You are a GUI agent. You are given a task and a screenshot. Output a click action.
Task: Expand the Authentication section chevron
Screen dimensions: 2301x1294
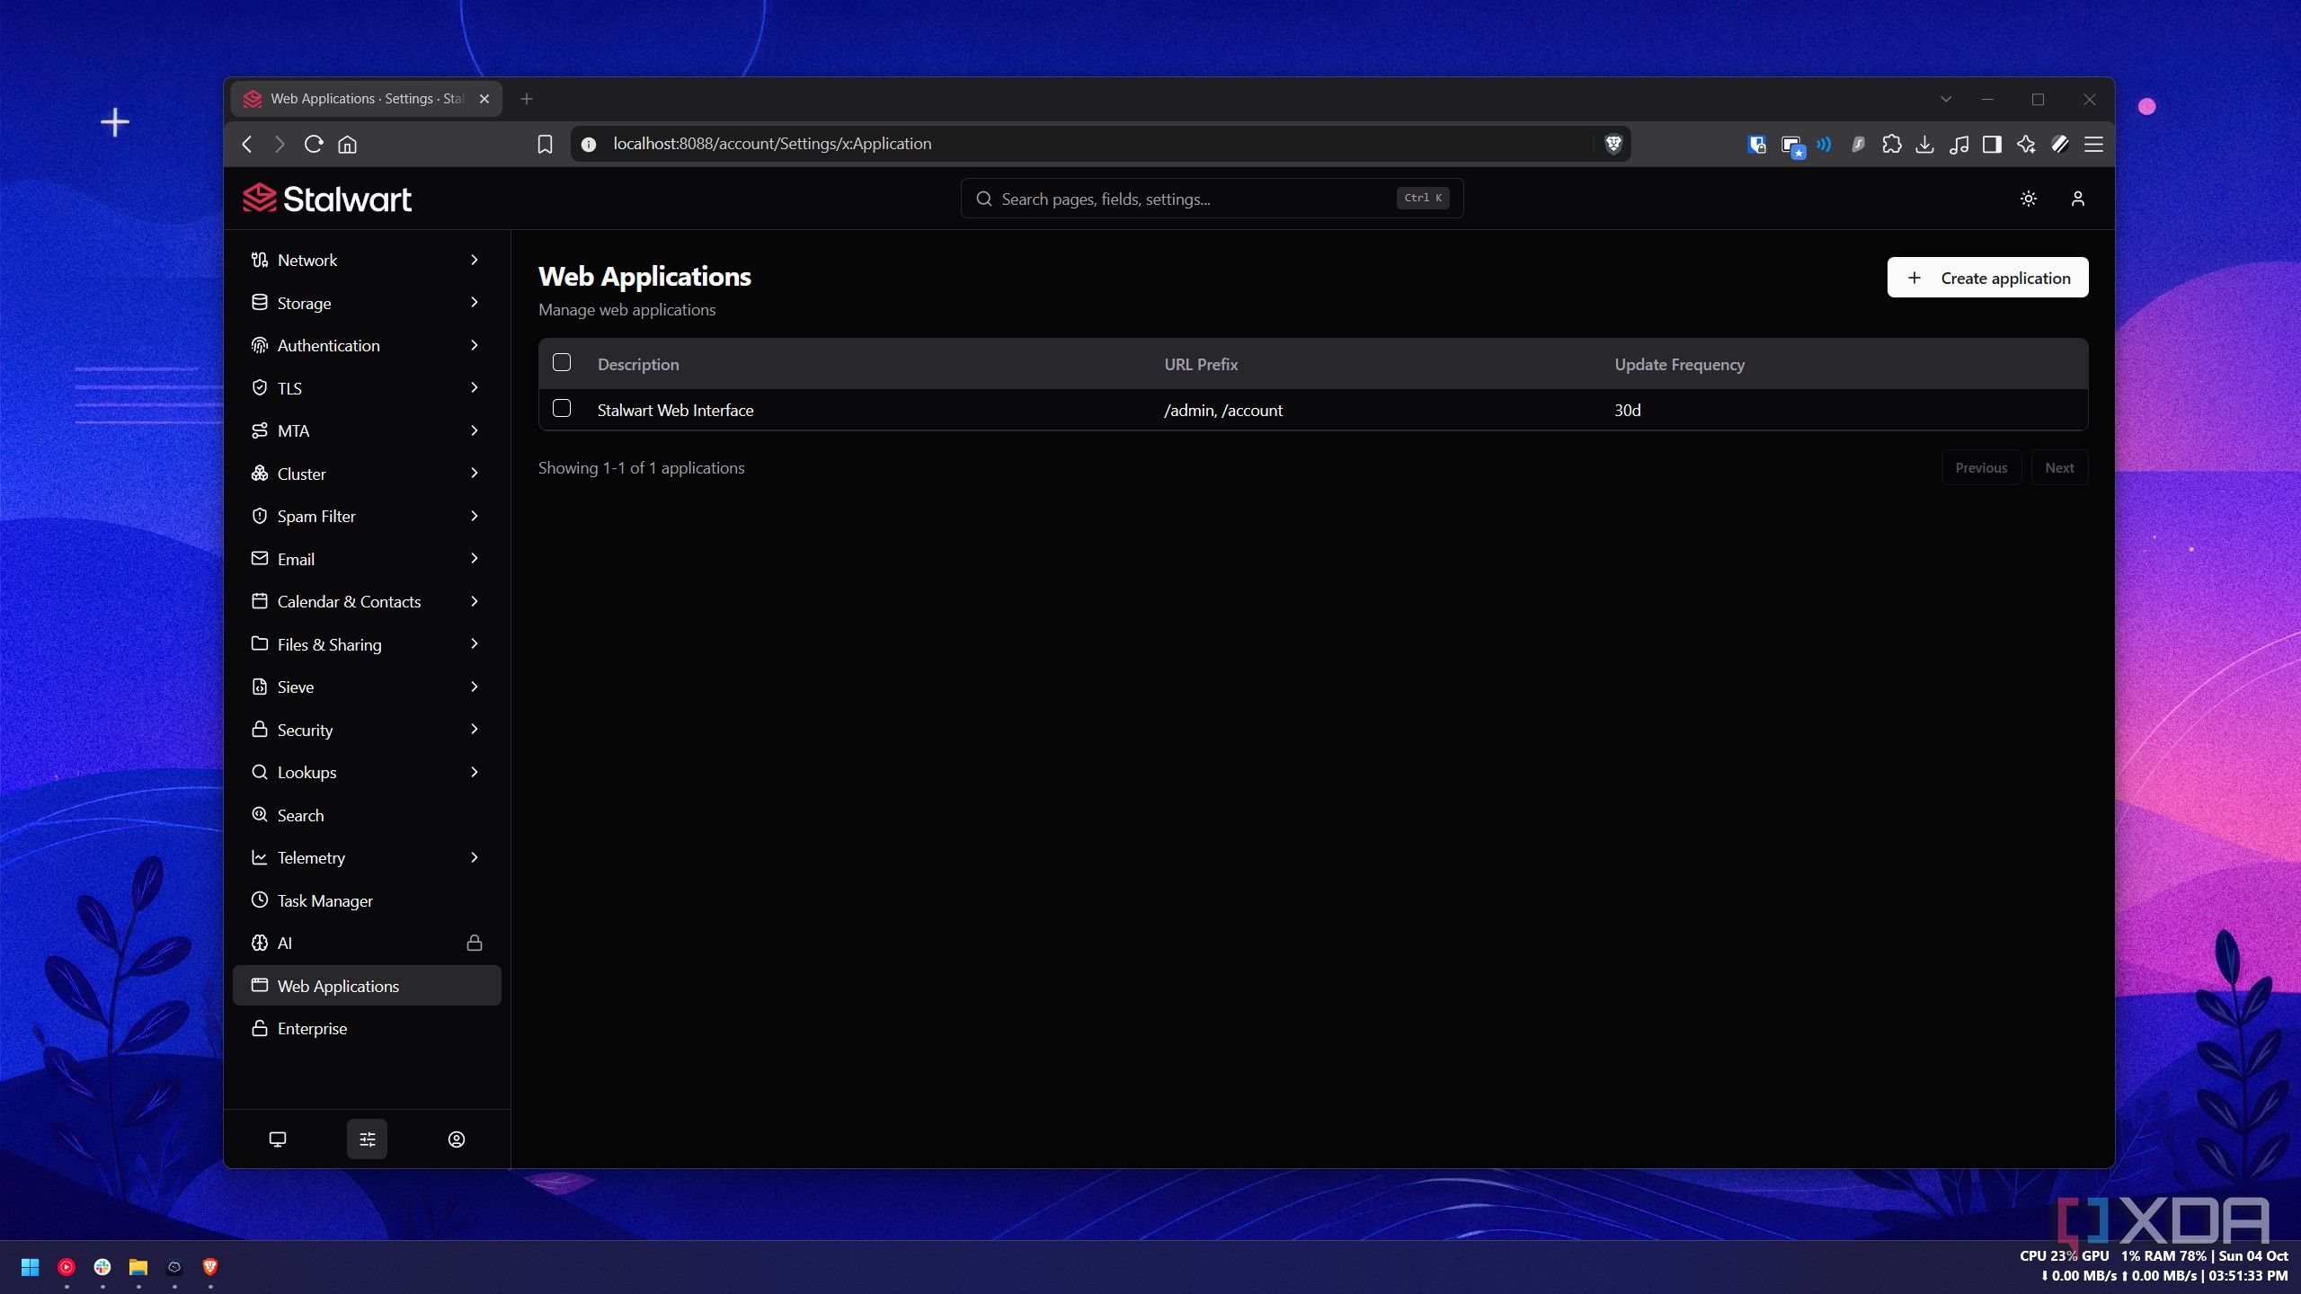coord(474,345)
